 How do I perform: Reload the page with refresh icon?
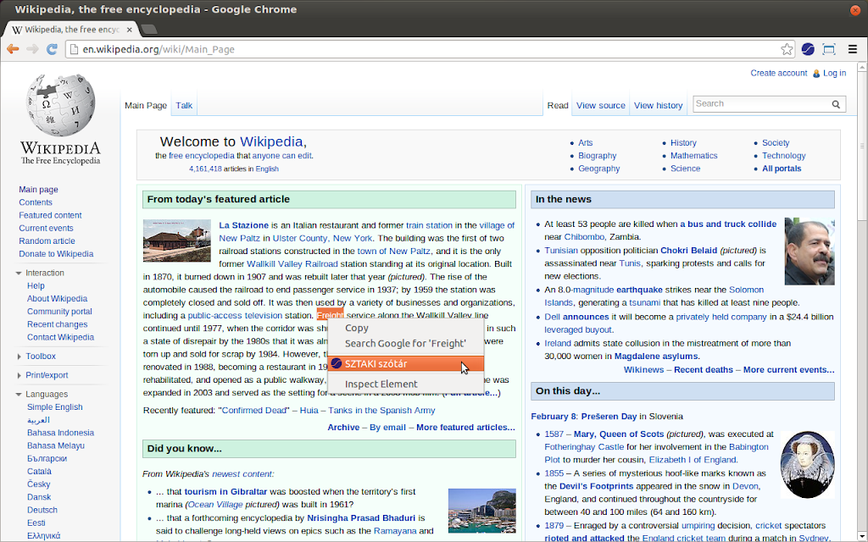[x=52, y=49]
